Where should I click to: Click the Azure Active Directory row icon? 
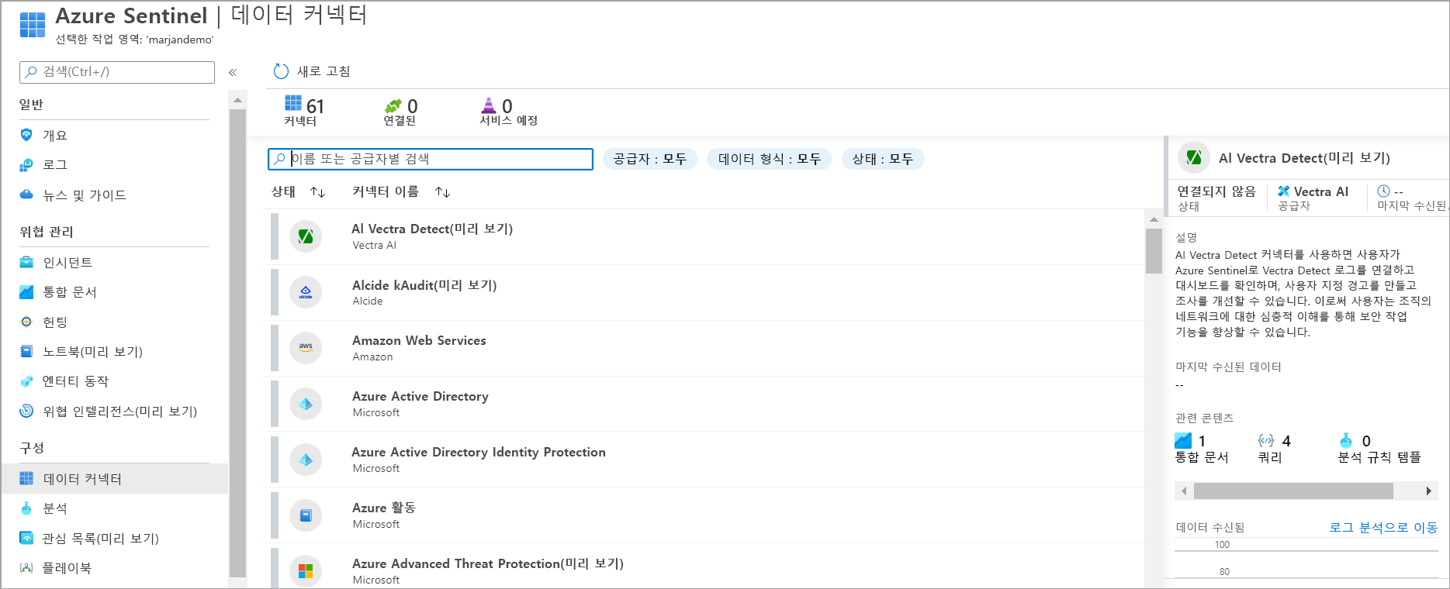[306, 404]
